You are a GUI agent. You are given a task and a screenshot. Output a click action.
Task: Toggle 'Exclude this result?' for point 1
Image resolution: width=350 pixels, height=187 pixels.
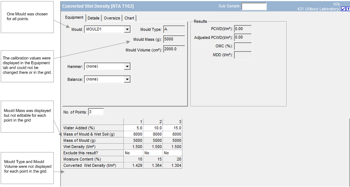point(133,153)
